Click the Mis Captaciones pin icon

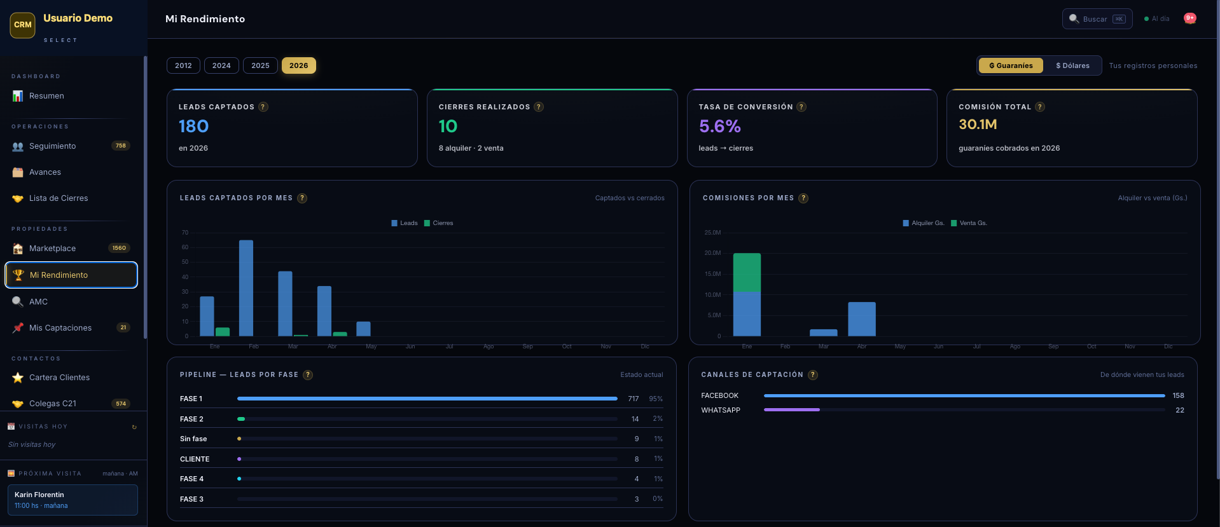click(18, 328)
